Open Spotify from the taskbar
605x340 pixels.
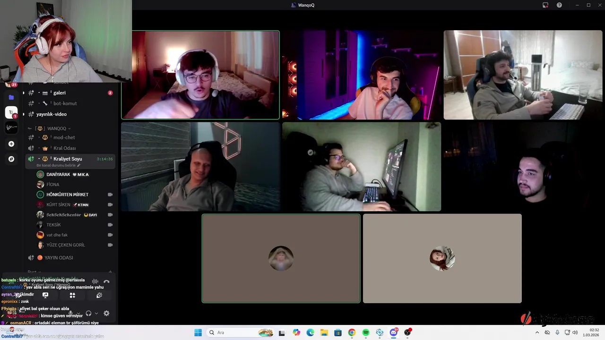366,332
